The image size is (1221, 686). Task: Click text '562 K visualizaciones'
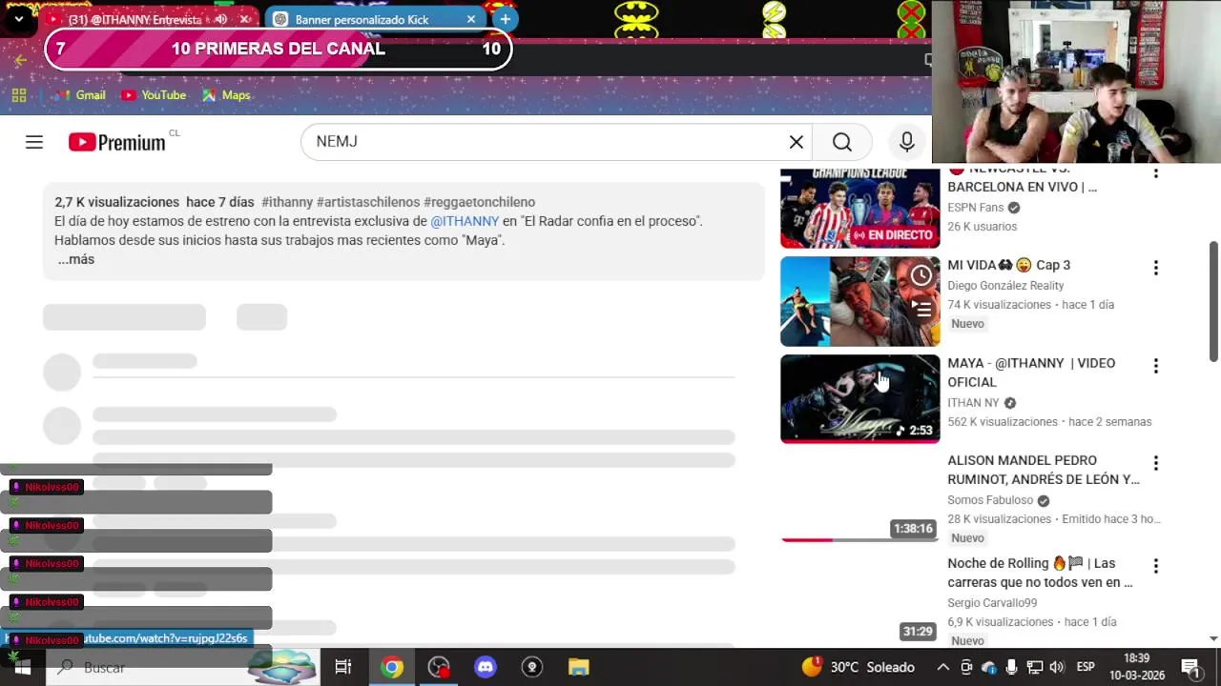[1003, 422]
